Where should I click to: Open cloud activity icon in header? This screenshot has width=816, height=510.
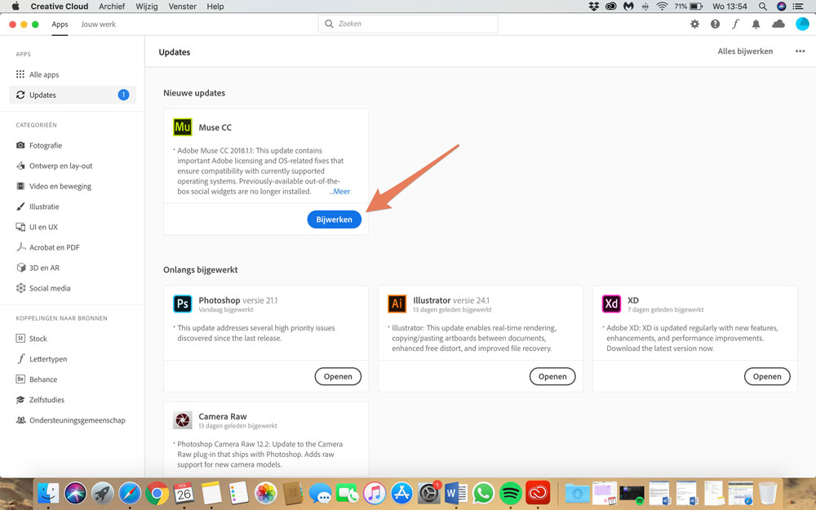coord(778,24)
